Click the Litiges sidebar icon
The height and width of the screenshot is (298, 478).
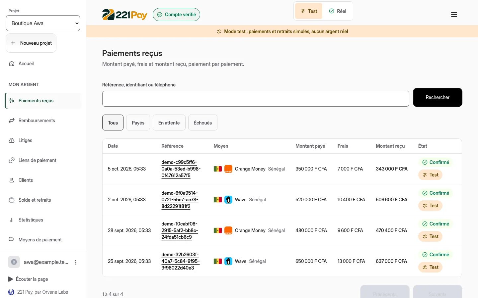click(12, 140)
